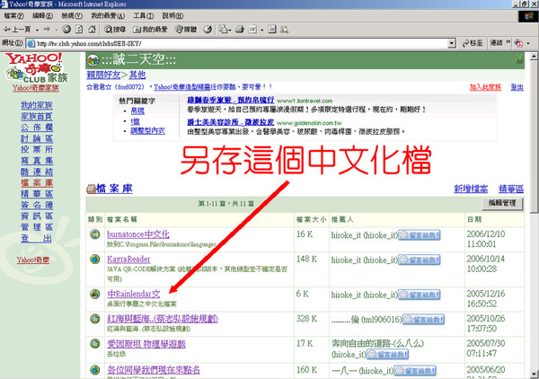This screenshot has width=539, height=379.
Task: Expand the Mail icon dropdown arrow
Action: pos(230,30)
